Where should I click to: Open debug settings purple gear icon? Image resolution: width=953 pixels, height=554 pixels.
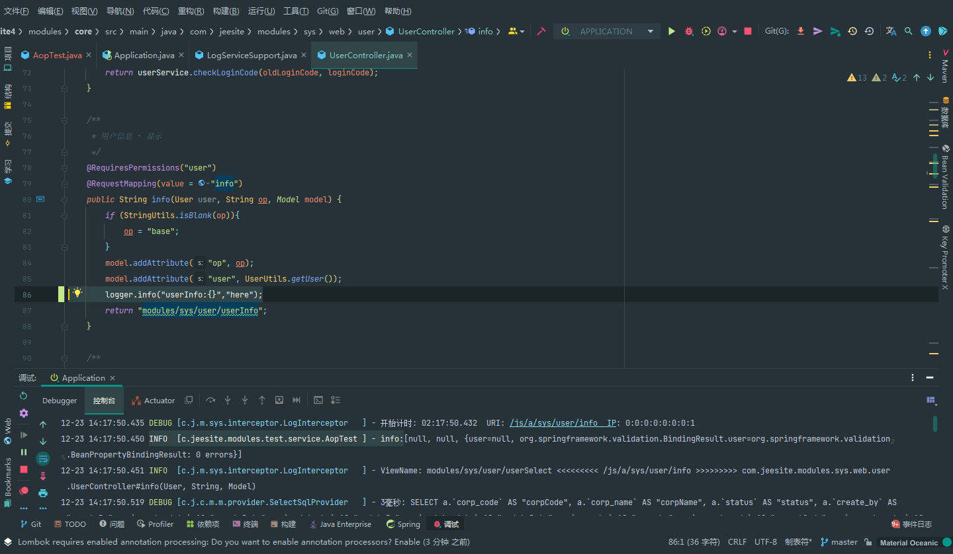pyautogui.click(x=24, y=413)
